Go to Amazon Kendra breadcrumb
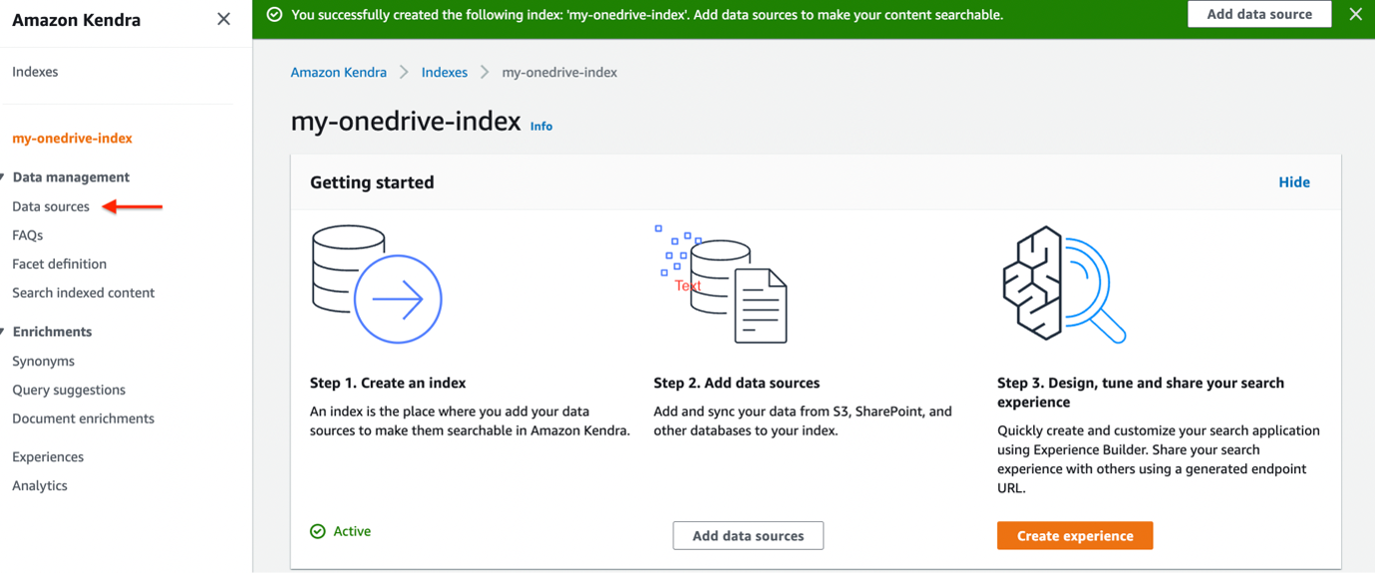Screen dimensions: 1380x575 tap(338, 73)
